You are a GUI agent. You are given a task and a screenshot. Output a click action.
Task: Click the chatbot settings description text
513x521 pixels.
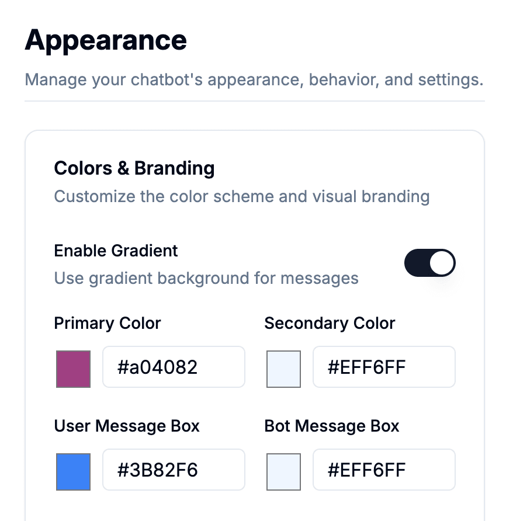pyautogui.click(x=254, y=79)
